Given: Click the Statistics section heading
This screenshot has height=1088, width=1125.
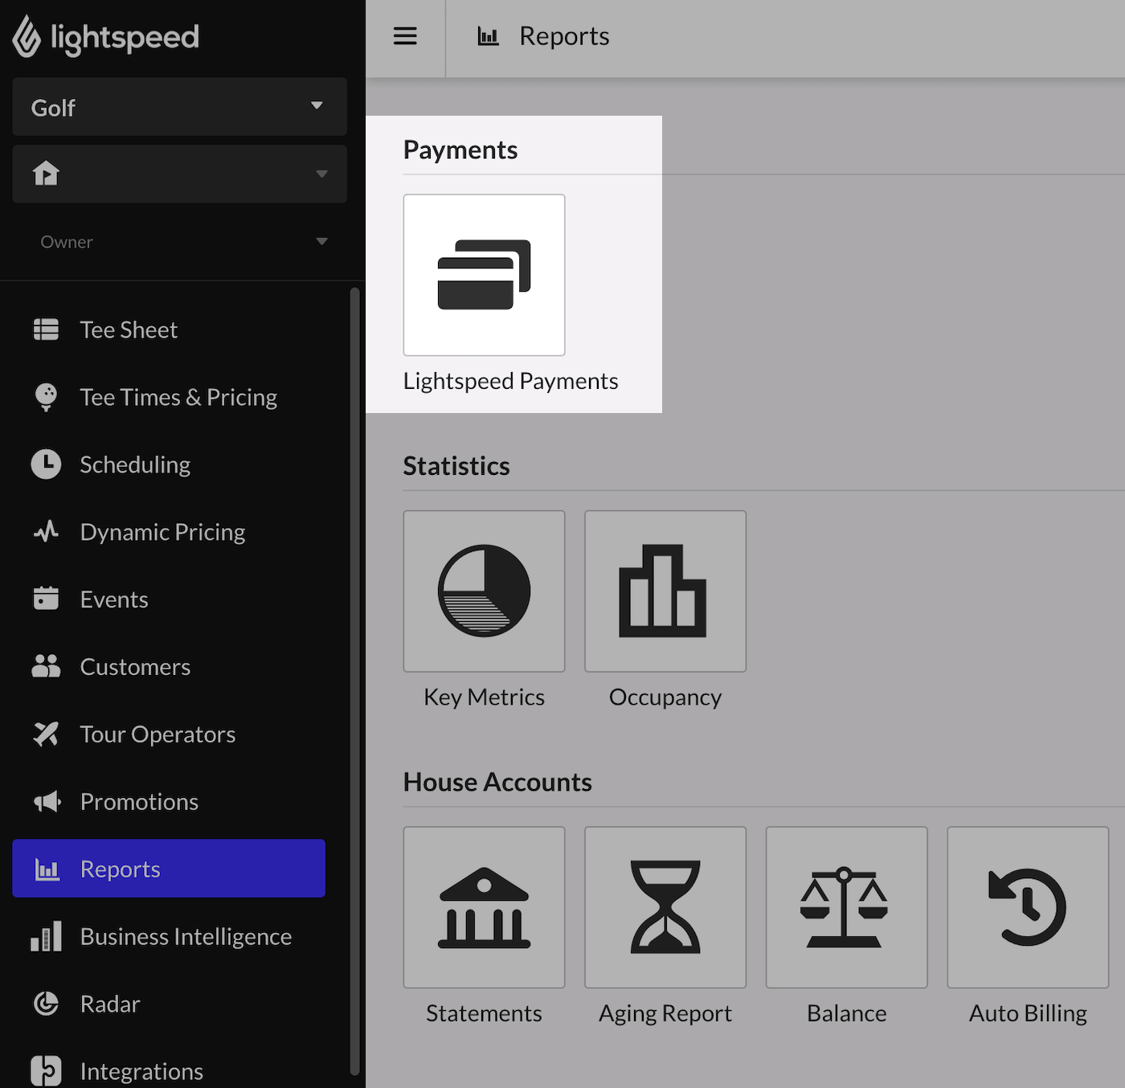Looking at the screenshot, I should 456,466.
